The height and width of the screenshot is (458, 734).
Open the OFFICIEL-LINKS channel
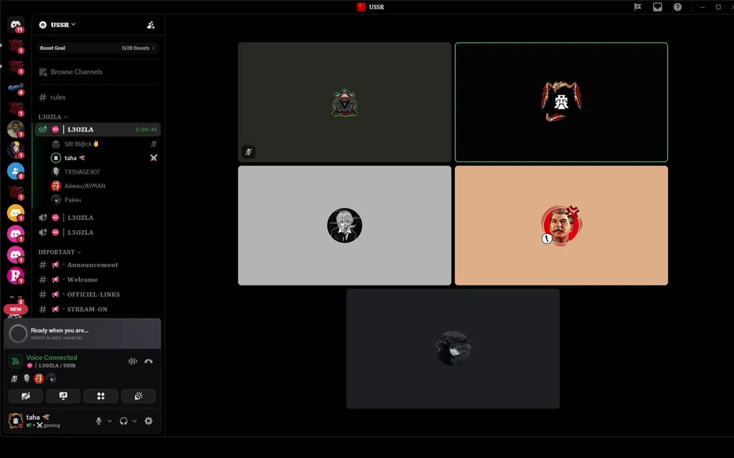[x=97, y=294]
